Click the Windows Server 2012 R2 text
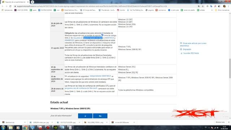This screenshot has width=231, height=130. (x=128, y=72)
